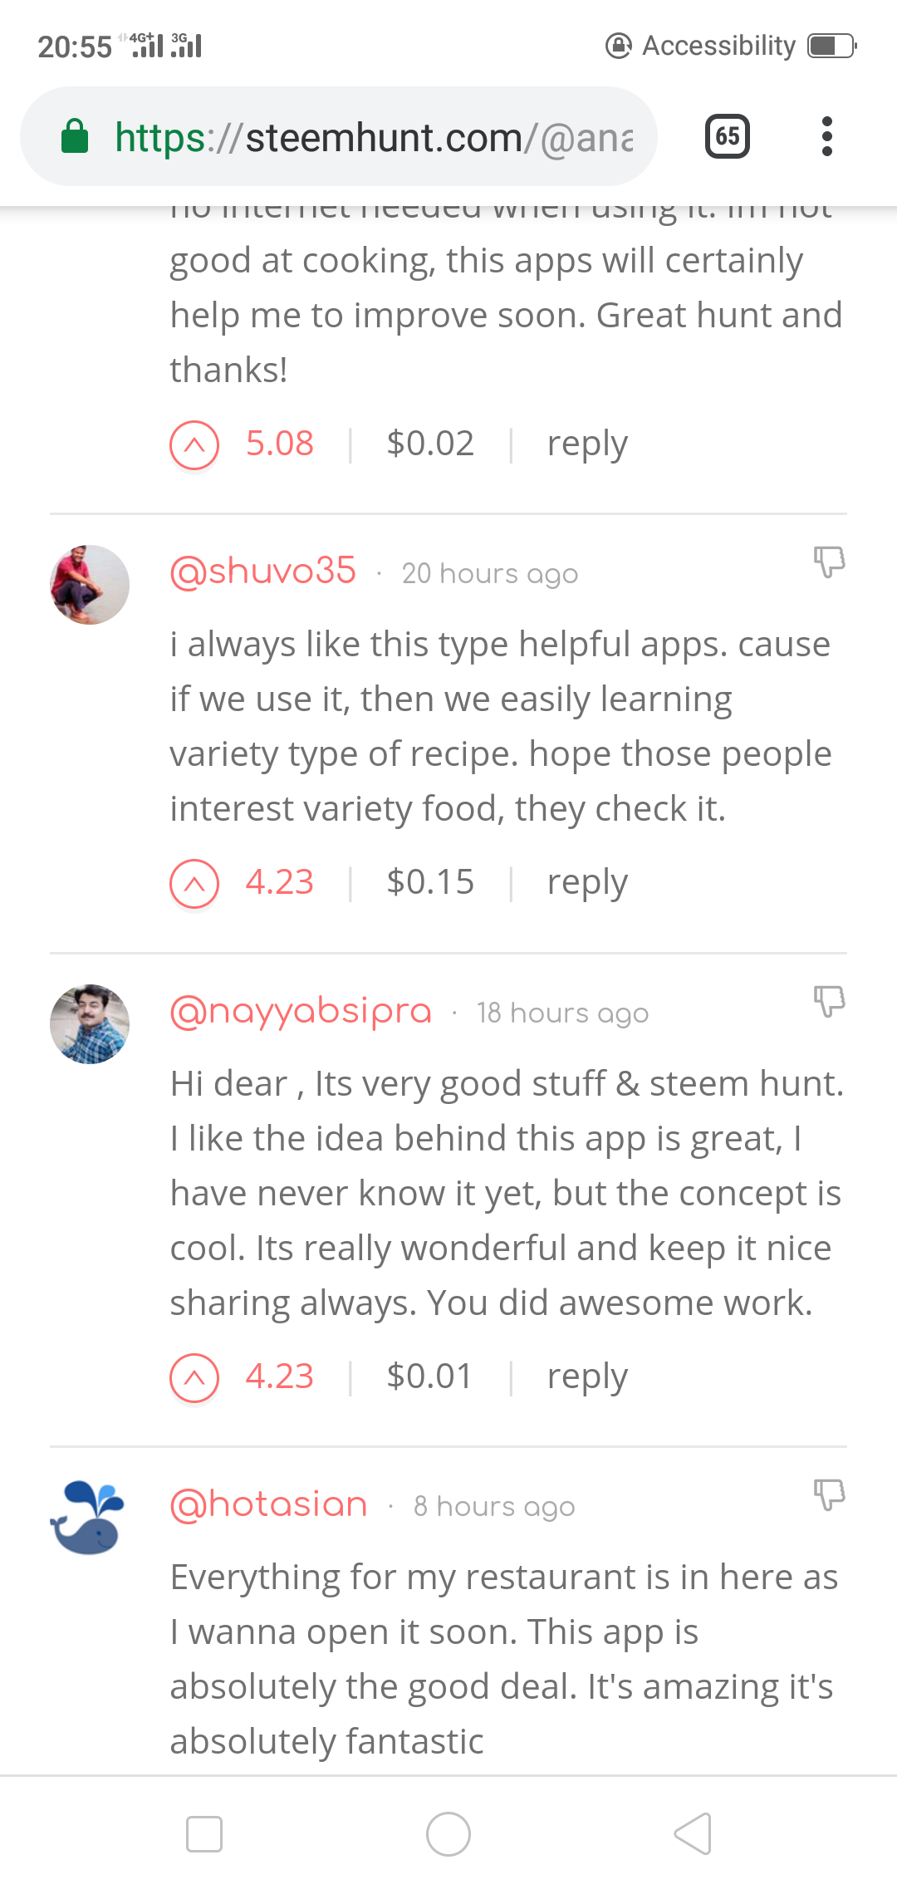This screenshot has height=1894, width=897.
Task: Open Chrome's three-dot overflow menu
Action: pyautogui.click(x=826, y=136)
